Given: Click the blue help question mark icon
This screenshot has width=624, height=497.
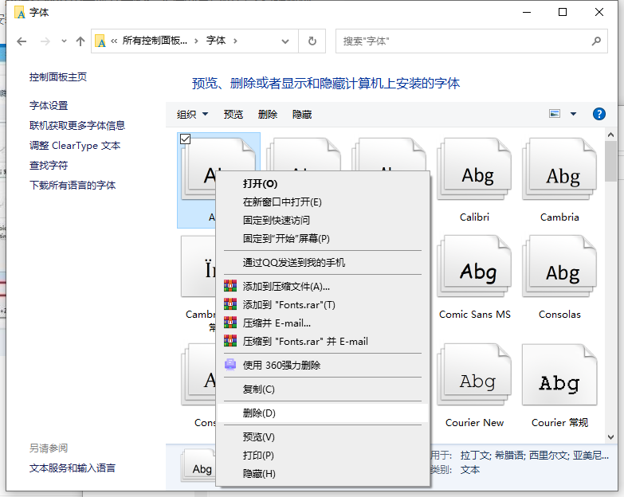Looking at the screenshot, I should pyautogui.click(x=599, y=114).
